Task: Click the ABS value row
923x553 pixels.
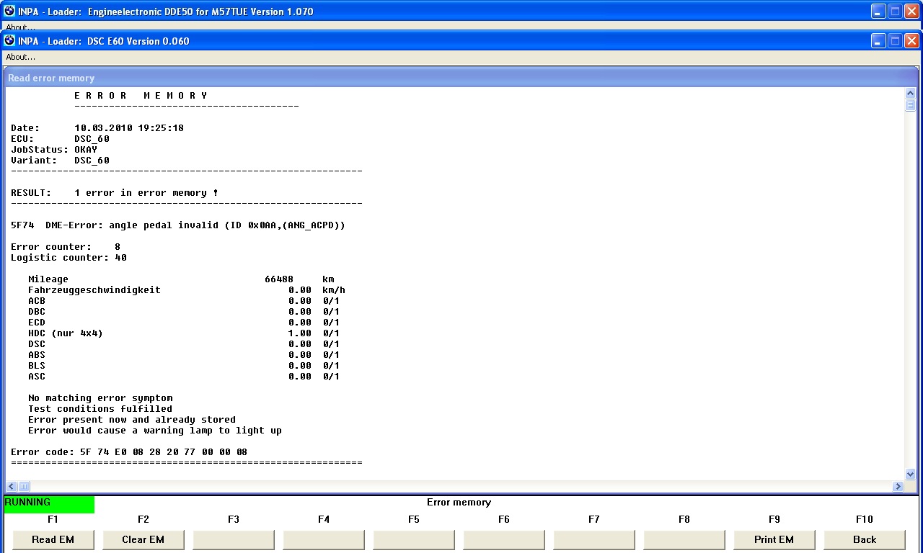Action: (x=184, y=355)
